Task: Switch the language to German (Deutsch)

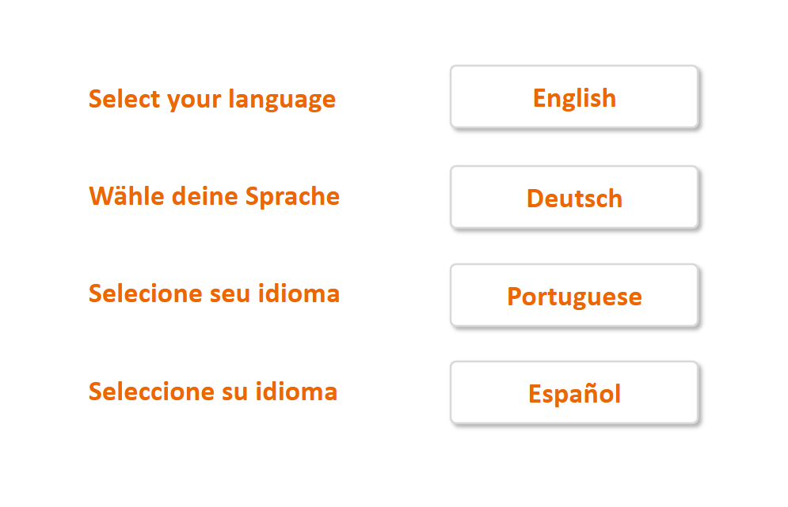Action: (x=574, y=198)
